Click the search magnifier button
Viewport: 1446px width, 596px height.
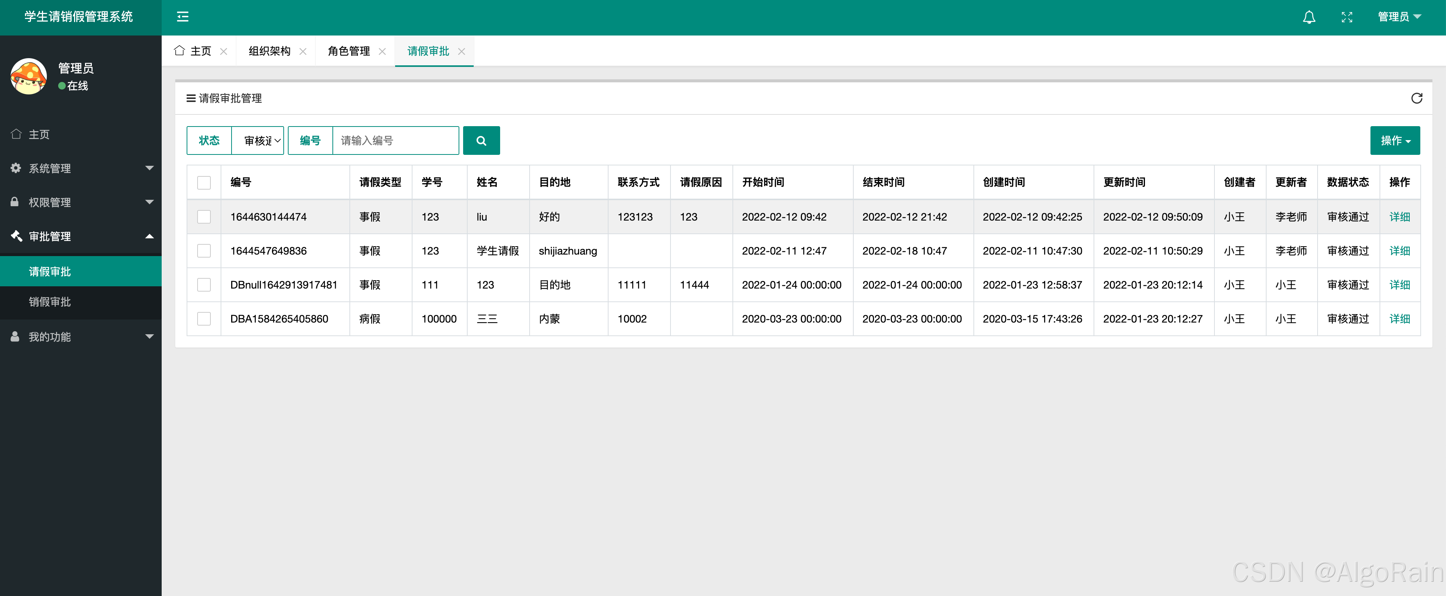481,140
